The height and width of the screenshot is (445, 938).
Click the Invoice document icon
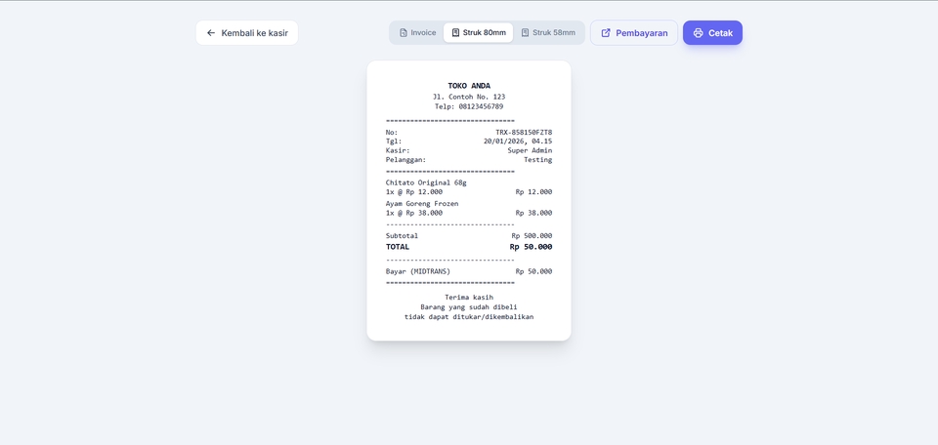[x=404, y=33]
